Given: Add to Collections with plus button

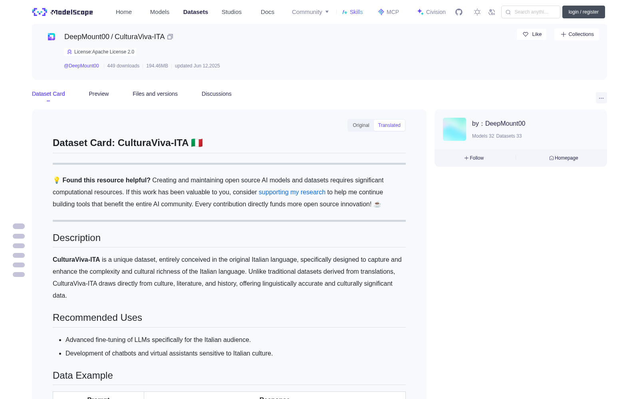Looking at the screenshot, I should [577, 34].
